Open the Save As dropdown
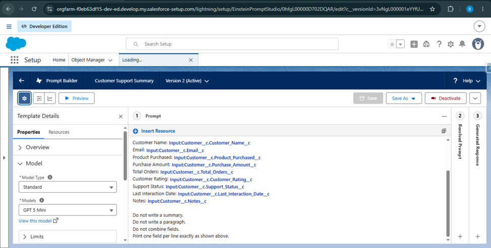 pyautogui.click(x=404, y=98)
